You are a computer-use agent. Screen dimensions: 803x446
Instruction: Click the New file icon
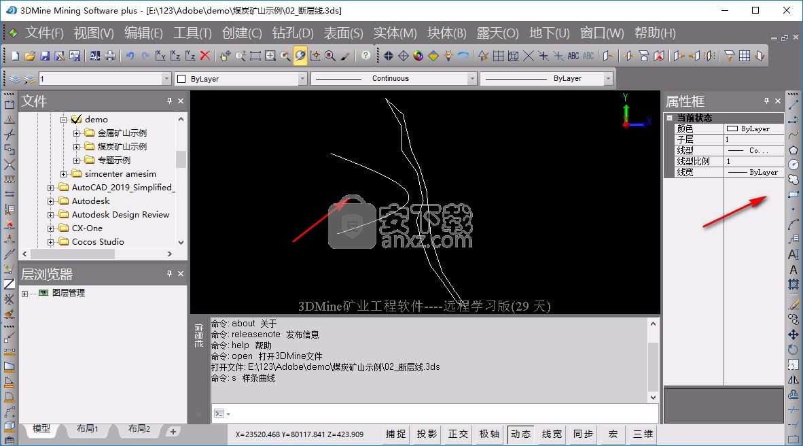pos(15,56)
